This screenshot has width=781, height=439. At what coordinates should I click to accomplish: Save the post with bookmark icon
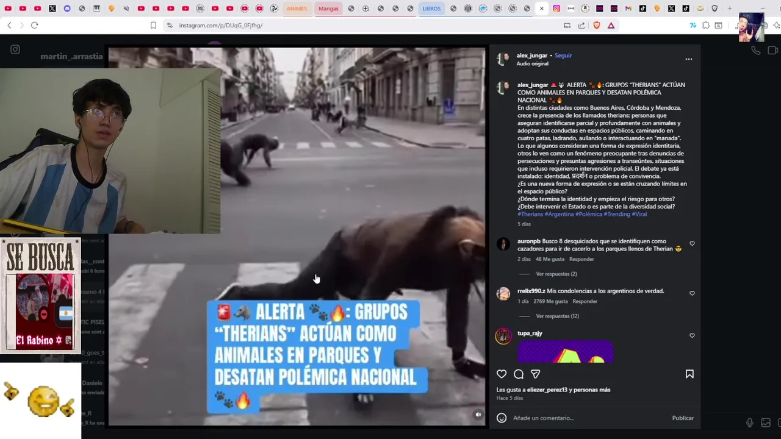coord(689,374)
